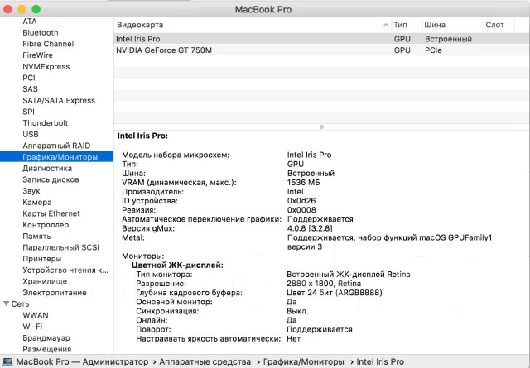This screenshot has width=530, height=368.
Task: Minimize the window with yellow button
Action: tap(22, 9)
